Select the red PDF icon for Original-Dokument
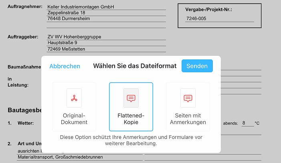The height and width of the screenshot is (163, 281). point(74,98)
